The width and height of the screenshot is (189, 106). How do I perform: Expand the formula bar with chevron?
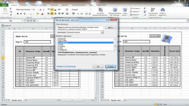click(188, 21)
